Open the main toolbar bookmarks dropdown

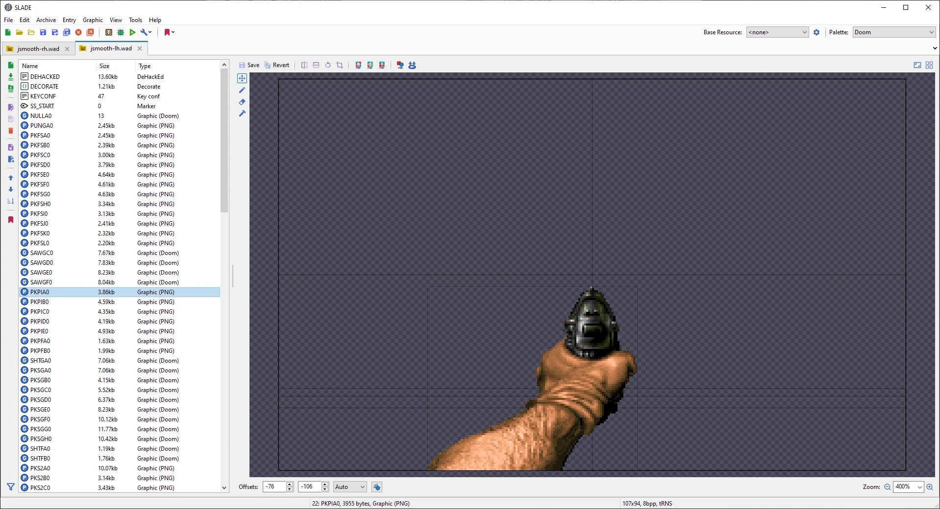[169, 32]
